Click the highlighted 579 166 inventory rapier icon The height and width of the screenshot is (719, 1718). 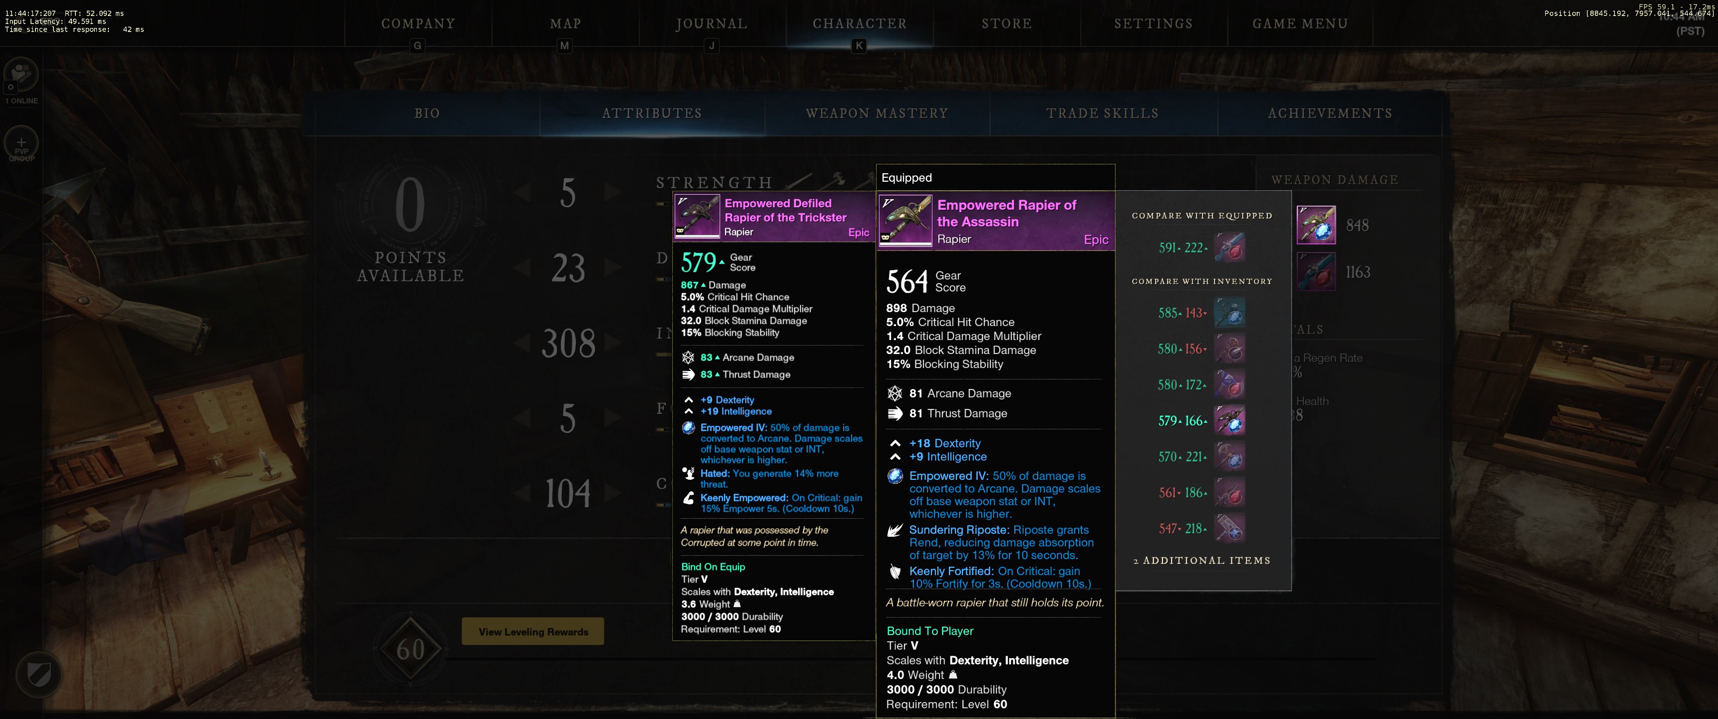(1229, 421)
